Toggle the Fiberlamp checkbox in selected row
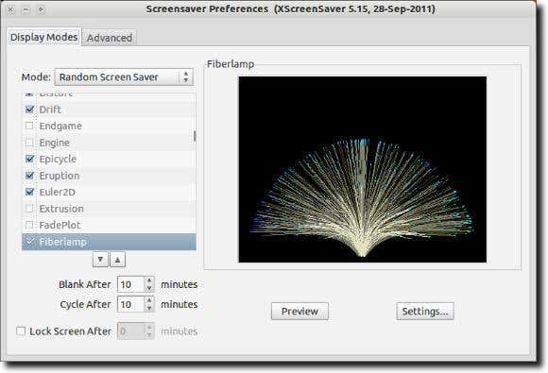The image size is (548, 373). click(30, 242)
